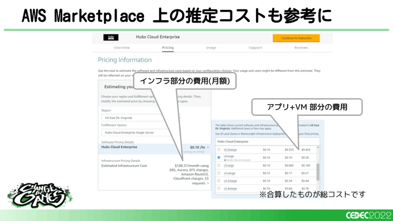Click the $0.27 total for c5.xlarge
The height and width of the screenshot is (221, 393).
pyautogui.click(x=305, y=173)
